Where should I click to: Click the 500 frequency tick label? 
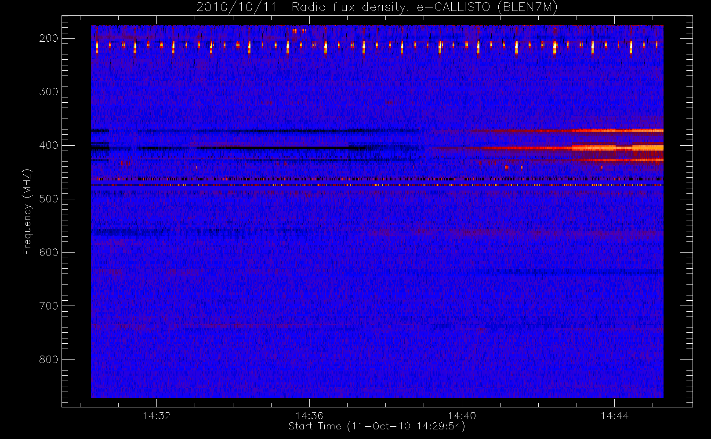(49, 199)
